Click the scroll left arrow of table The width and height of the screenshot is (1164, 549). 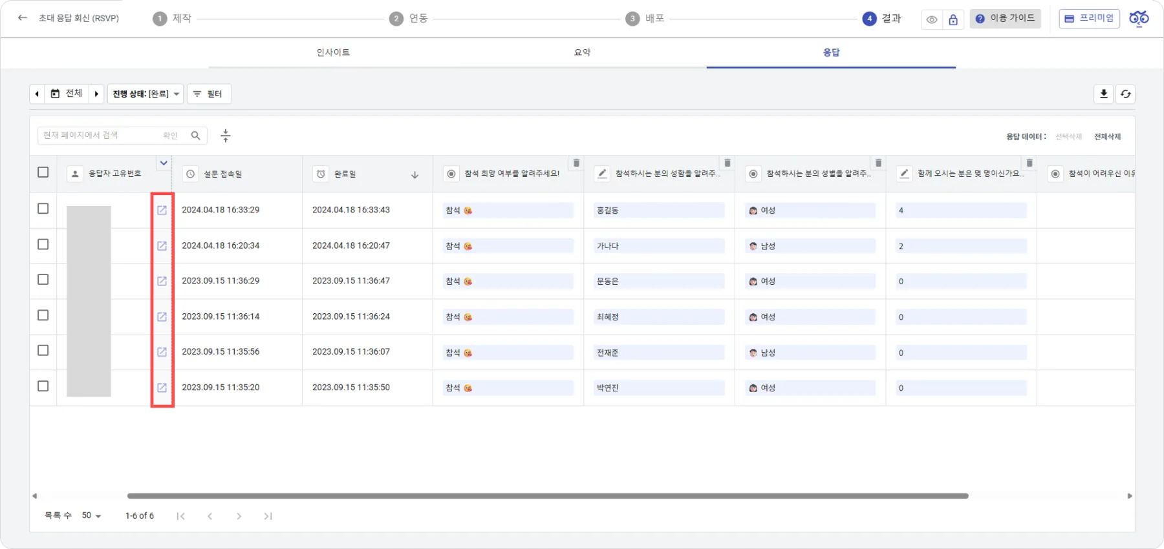coord(35,496)
